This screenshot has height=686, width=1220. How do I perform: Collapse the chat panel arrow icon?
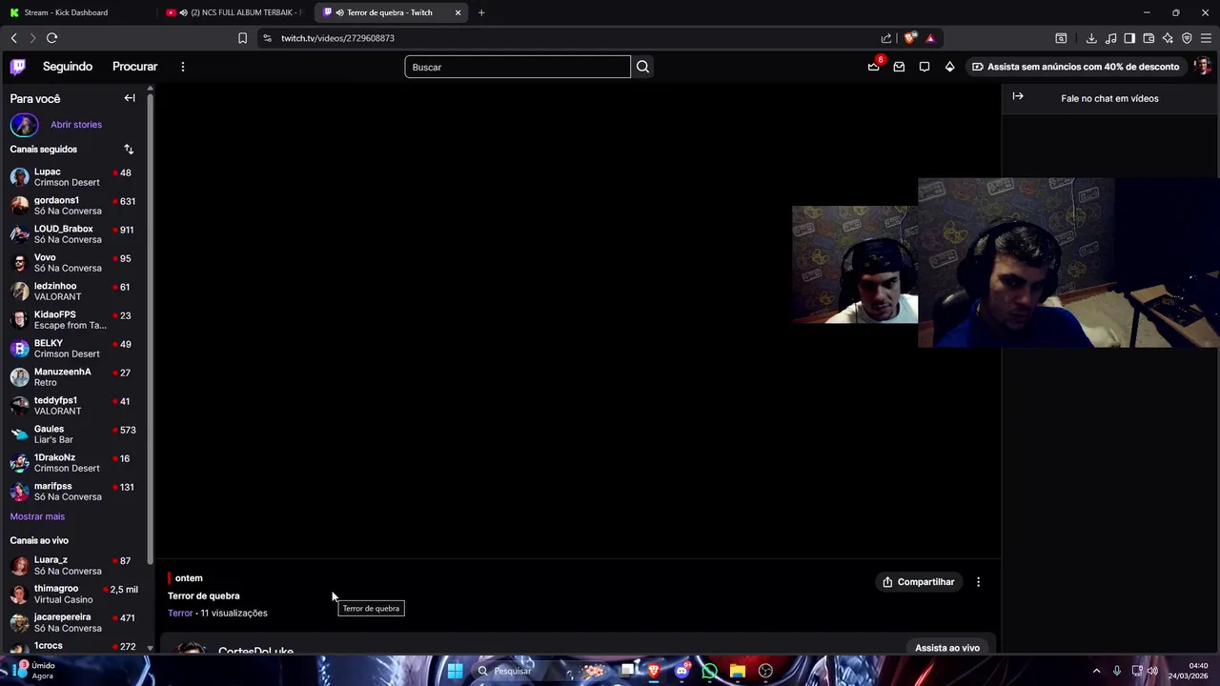point(1018,97)
